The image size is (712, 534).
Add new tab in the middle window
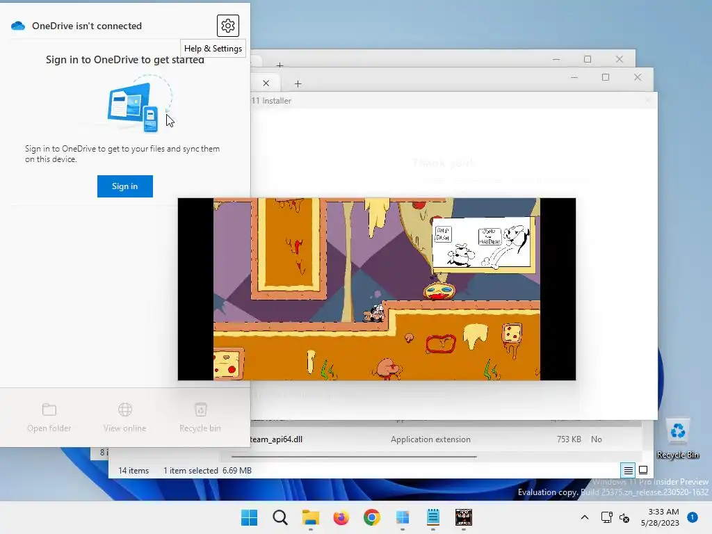pyautogui.click(x=298, y=83)
